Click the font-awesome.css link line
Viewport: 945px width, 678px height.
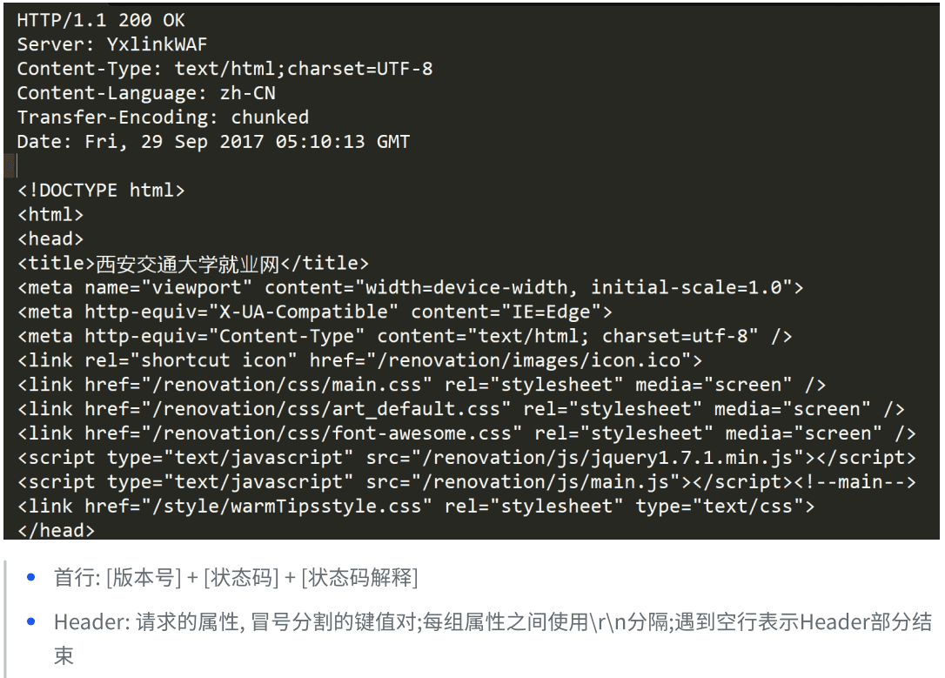coord(466,433)
